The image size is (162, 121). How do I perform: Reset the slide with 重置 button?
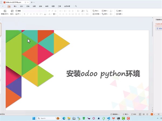click(x=18, y=11)
